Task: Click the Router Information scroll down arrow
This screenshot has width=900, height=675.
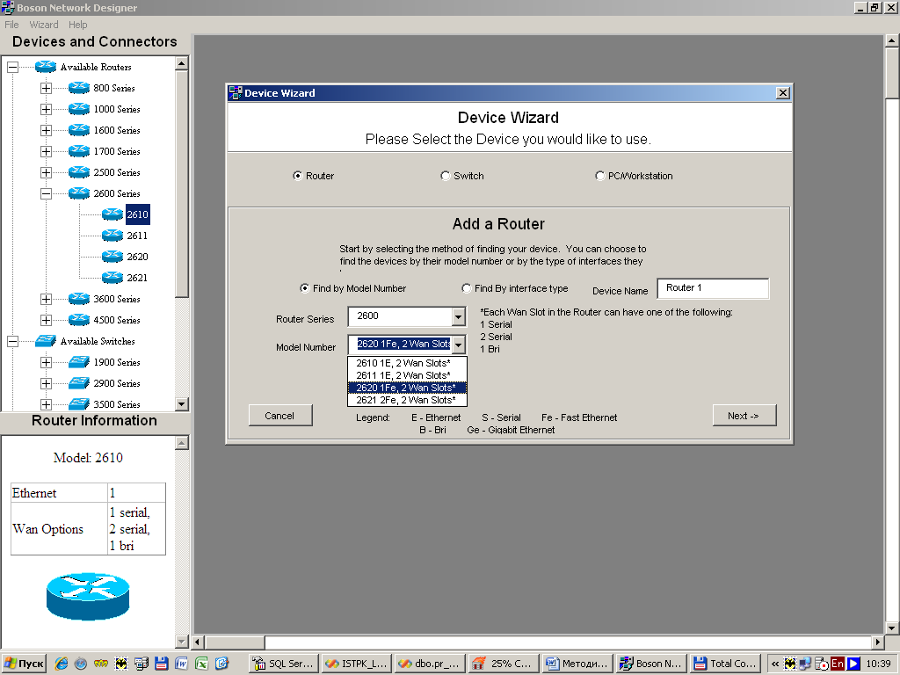Action: coord(181,641)
